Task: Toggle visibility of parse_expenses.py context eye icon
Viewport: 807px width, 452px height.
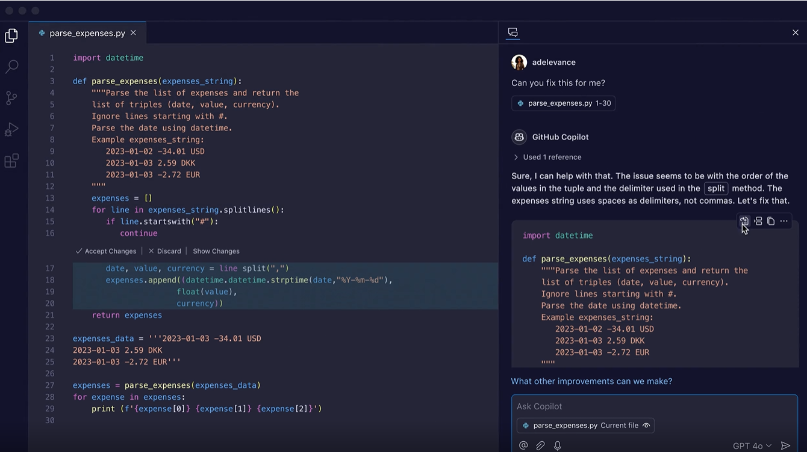Action: (x=646, y=425)
